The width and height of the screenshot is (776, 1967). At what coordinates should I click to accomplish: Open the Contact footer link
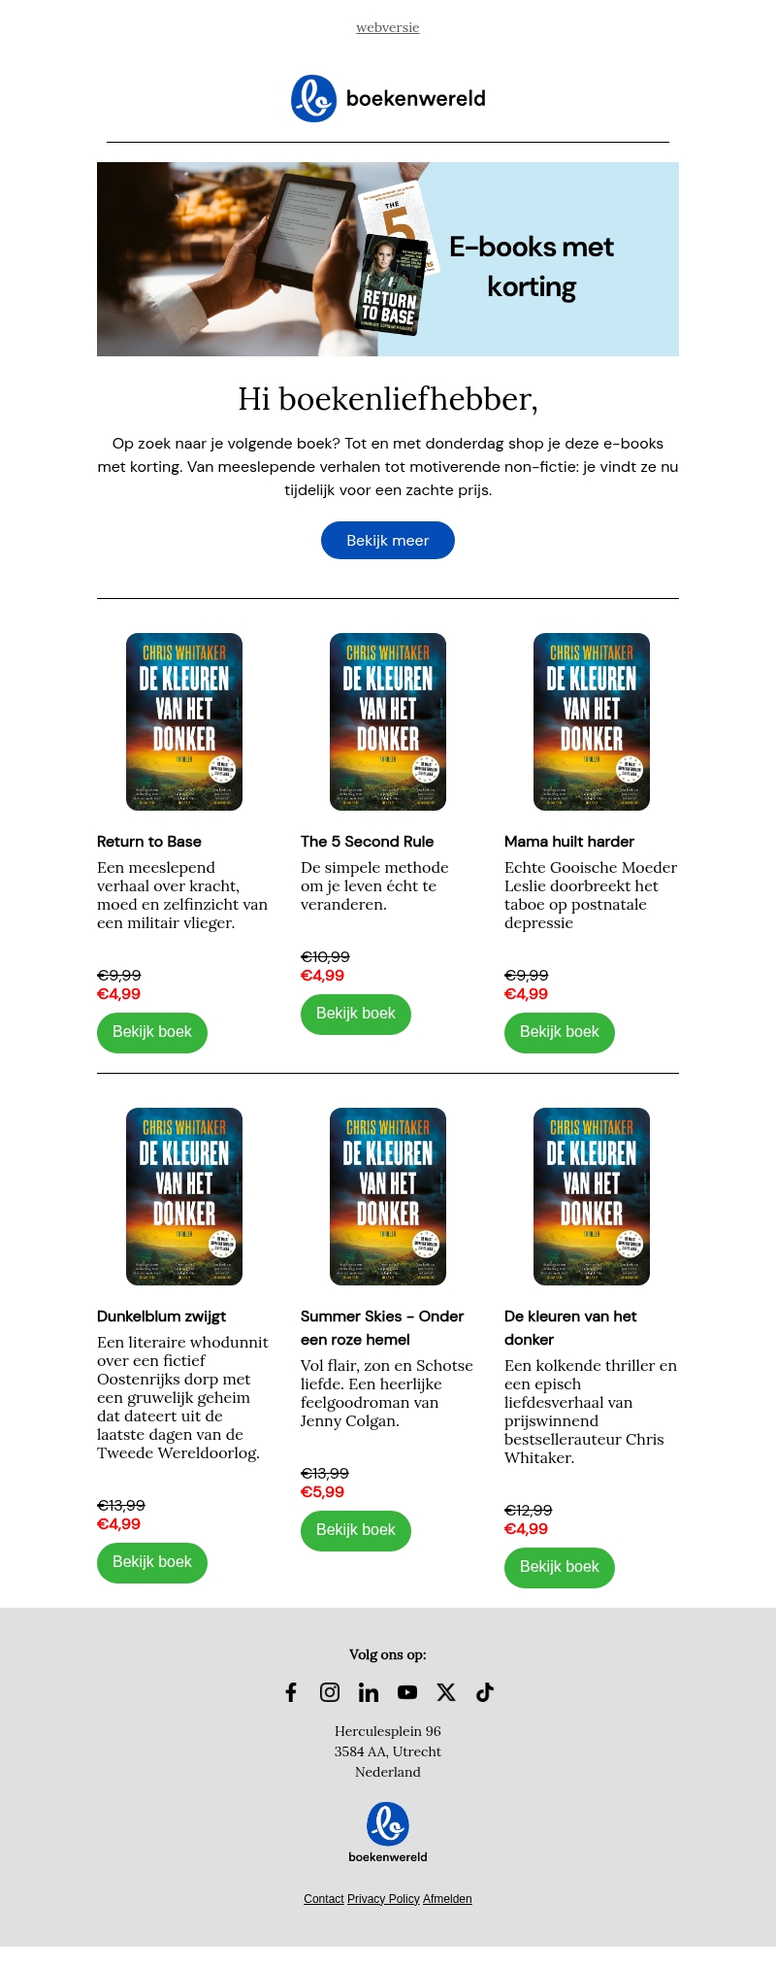[x=324, y=1898]
